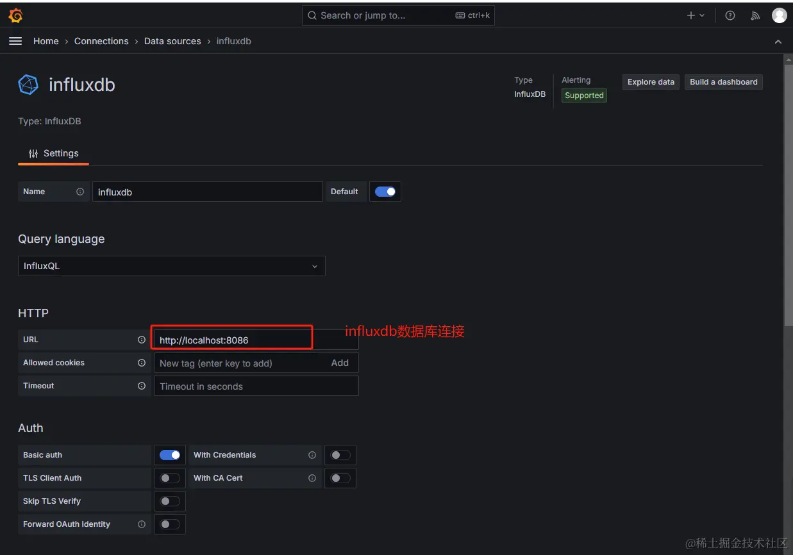The width and height of the screenshot is (793, 555).
Task: Go to Data sources breadcrumb
Action: [172, 41]
